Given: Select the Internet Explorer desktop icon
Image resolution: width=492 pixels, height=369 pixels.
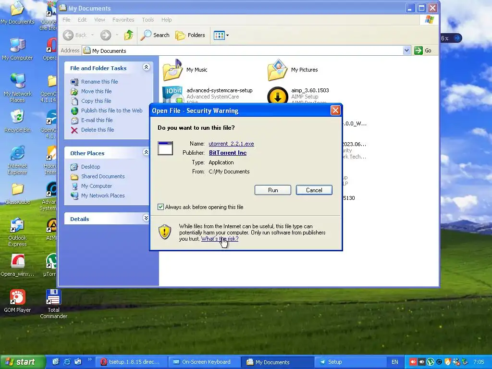Looking at the screenshot, I should 17,153.
